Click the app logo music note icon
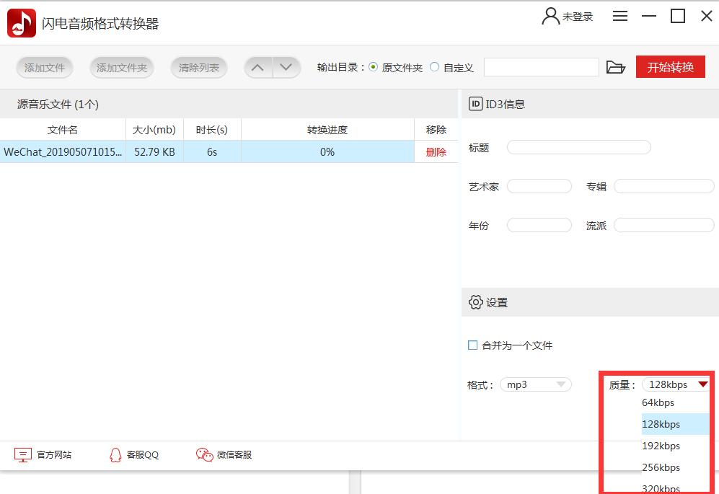The image size is (719, 494). pos(21,22)
